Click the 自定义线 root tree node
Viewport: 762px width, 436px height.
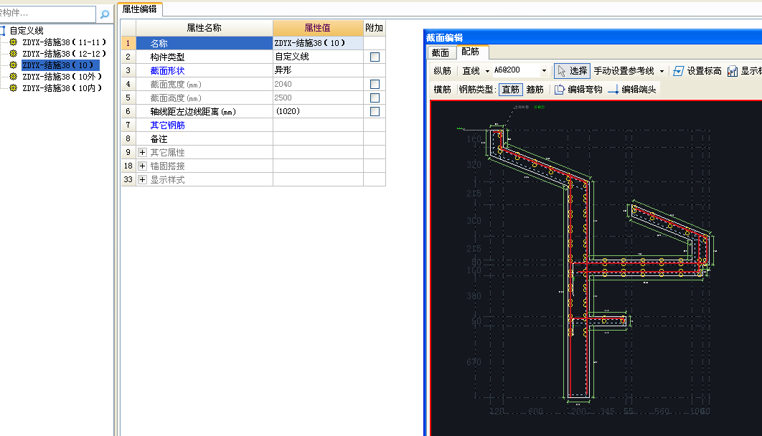(x=27, y=31)
